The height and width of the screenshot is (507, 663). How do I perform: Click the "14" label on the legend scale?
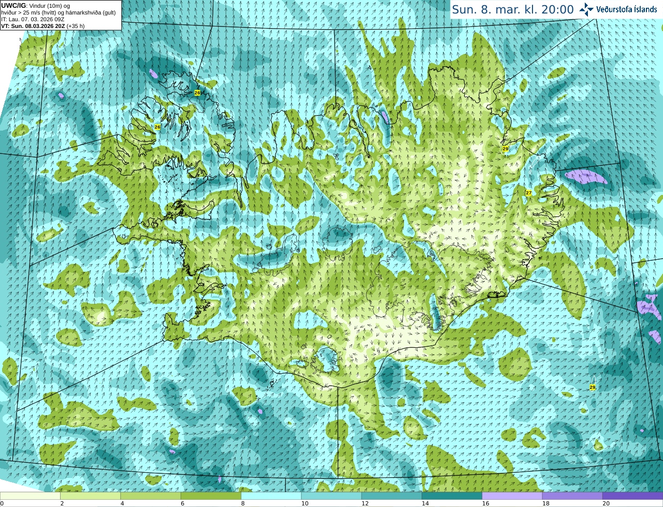(x=425, y=503)
